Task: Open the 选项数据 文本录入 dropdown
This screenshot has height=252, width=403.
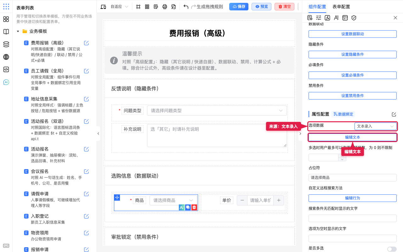Action: click(375, 126)
